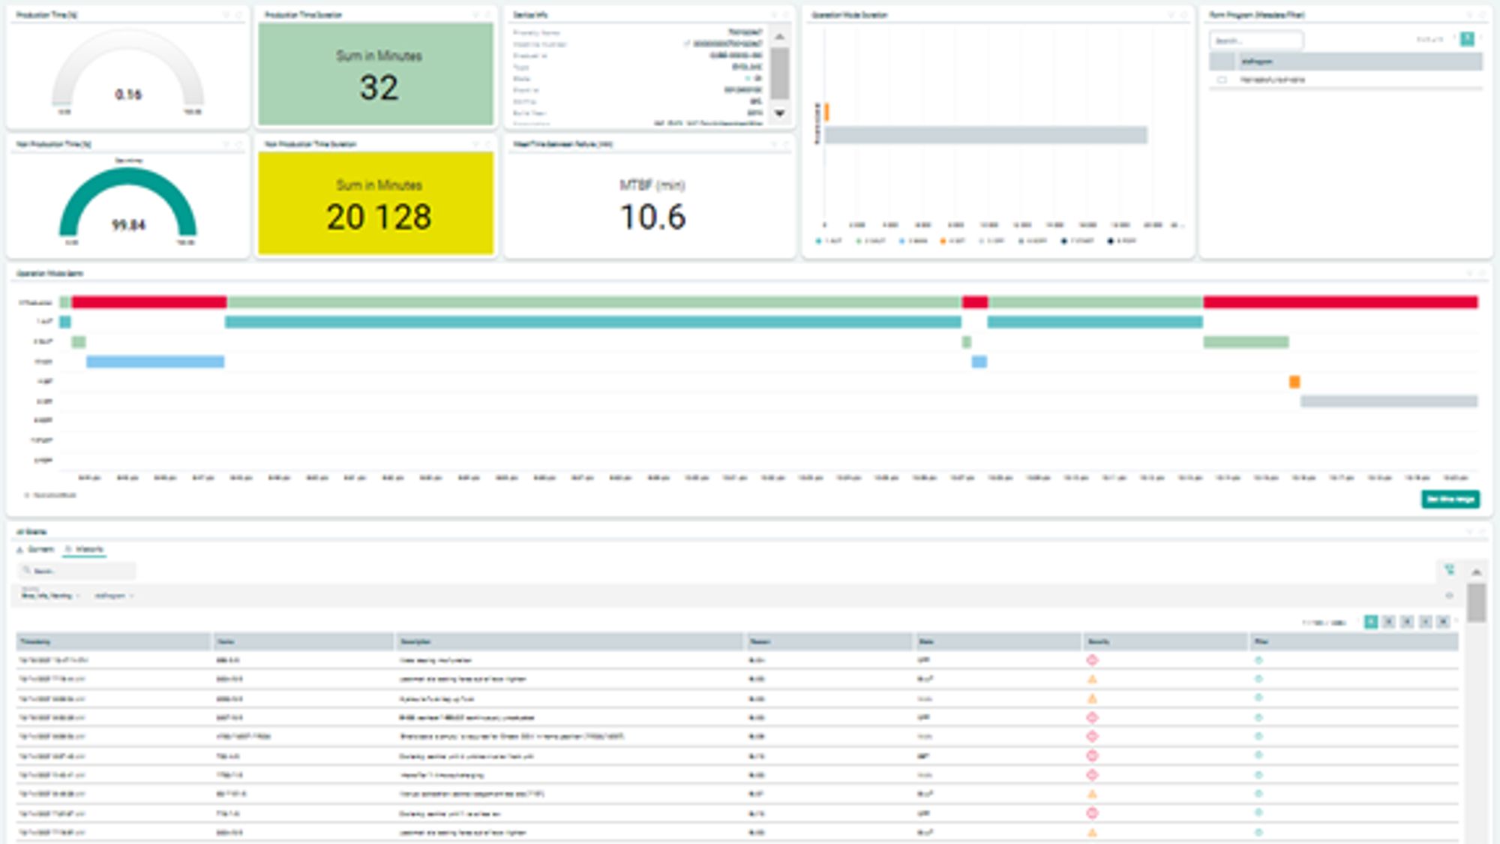Click the teal filter icon above alarms table
Viewport: 1500px width, 844px height.
point(1450,570)
